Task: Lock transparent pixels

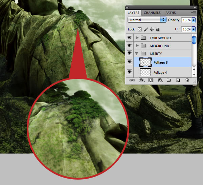Action: coord(139,29)
